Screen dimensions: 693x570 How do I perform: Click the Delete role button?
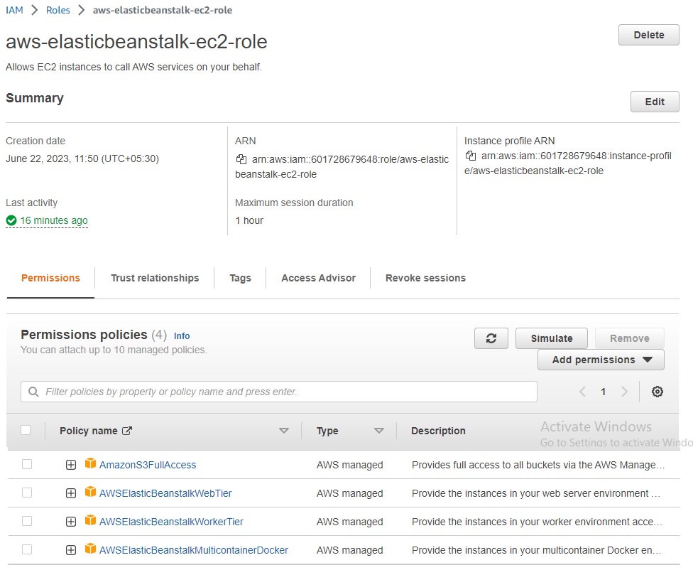point(648,35)
